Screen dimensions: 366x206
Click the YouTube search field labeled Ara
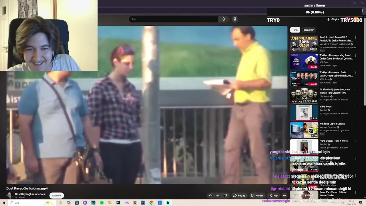[173, 19]
